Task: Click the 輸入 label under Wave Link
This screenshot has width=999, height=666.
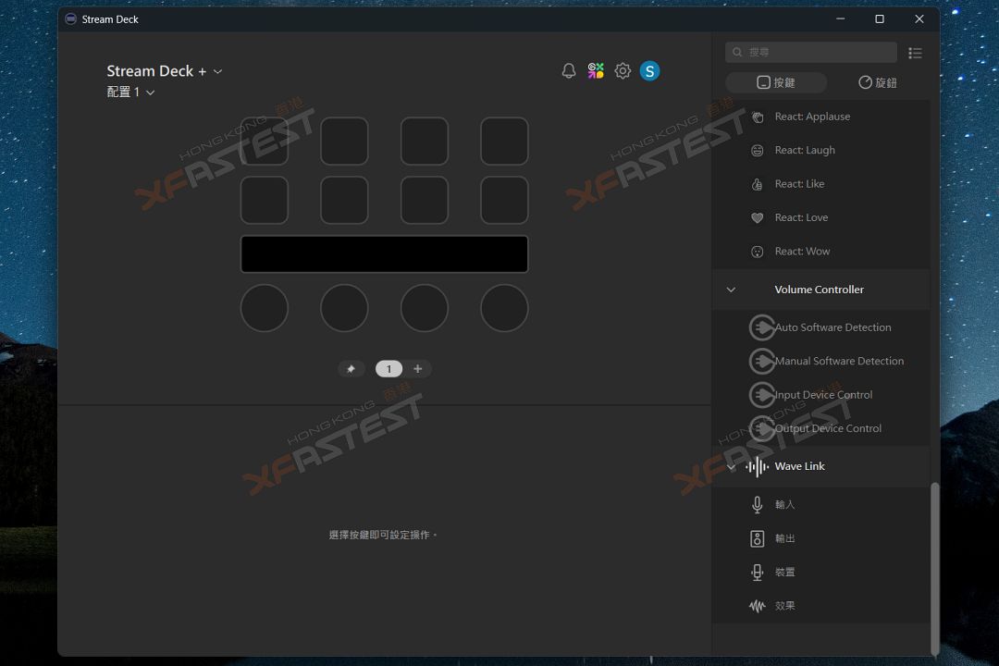Action: (x=785, y=505)
